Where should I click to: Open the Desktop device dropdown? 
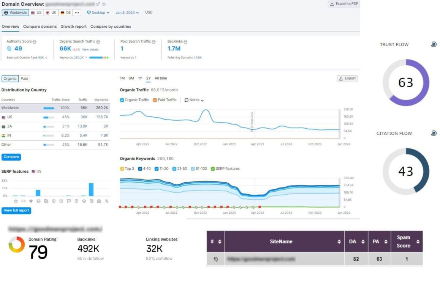click(98, 13)
